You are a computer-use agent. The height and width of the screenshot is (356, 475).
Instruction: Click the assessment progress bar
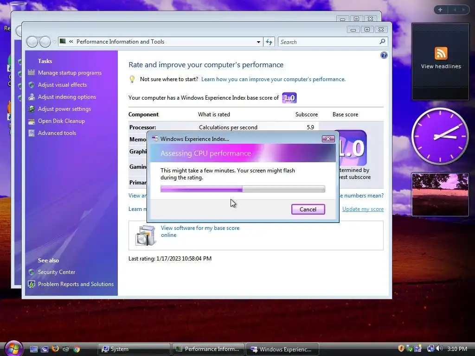(x=243, y=189)
